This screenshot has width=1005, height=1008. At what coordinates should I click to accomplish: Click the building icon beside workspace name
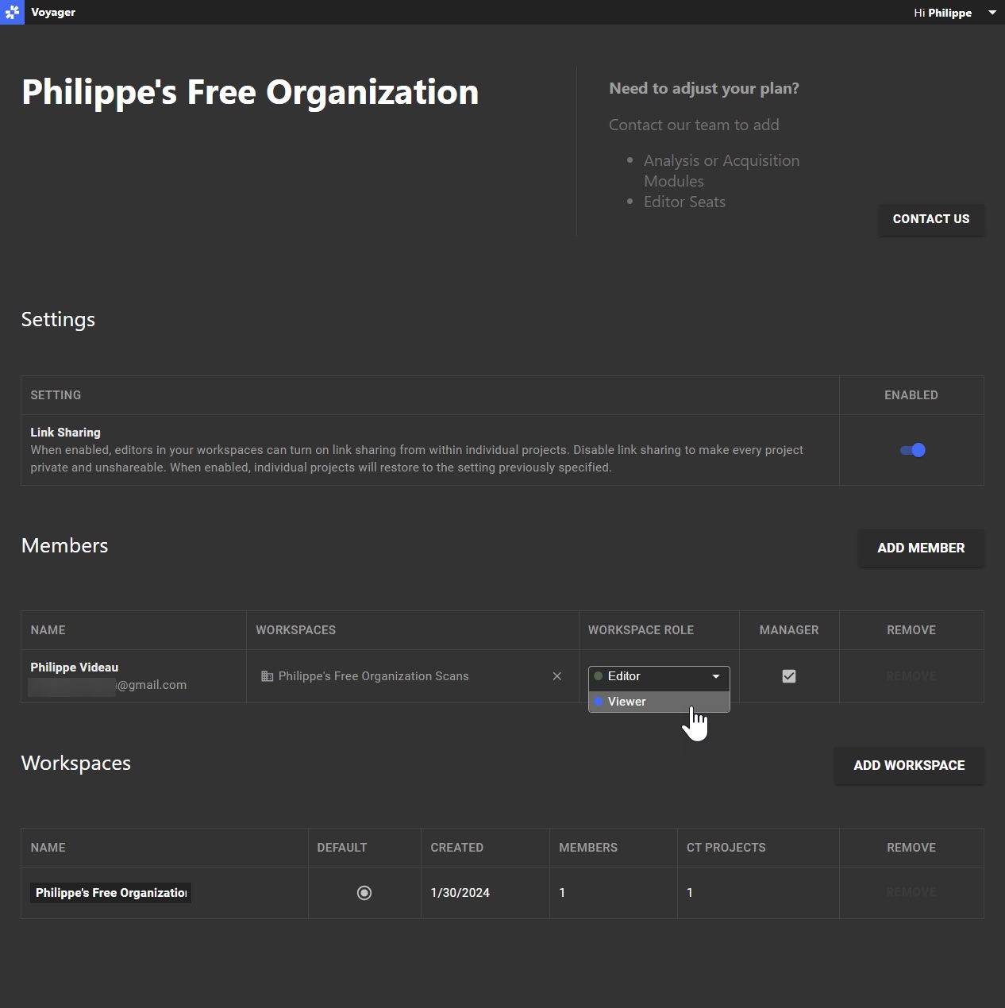click(x=267, y=676)
